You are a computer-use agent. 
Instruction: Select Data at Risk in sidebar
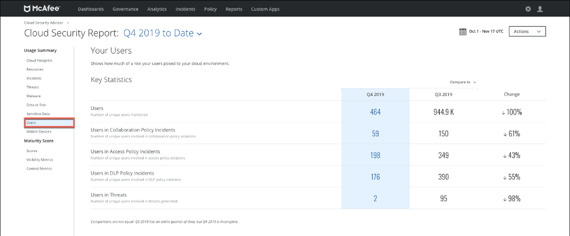pyautogui.click(x=36, y=105)
